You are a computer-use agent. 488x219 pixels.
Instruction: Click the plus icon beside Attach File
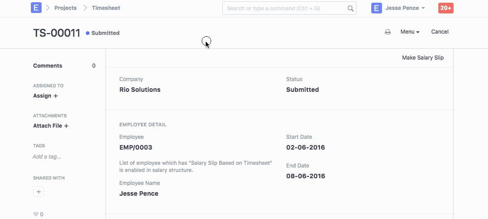pos(66,126)
